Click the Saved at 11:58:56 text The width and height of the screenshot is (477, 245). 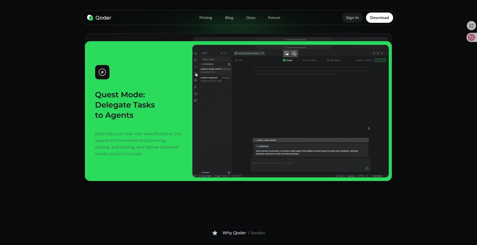click(364, 60)
